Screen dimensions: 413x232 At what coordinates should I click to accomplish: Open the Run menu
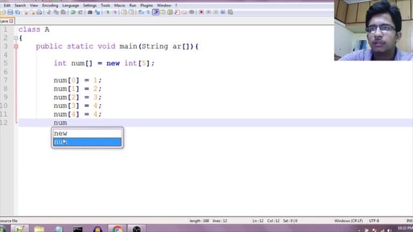[133, 5]
